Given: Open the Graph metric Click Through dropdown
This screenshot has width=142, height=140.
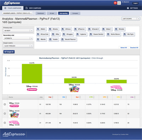Looking at the screenshot, I should [x=18, y=46].
